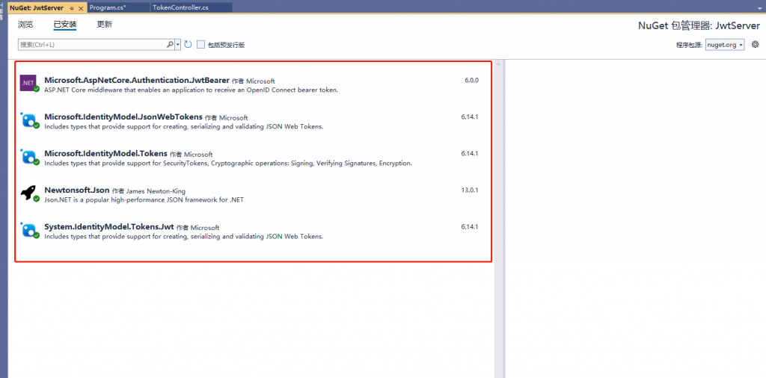The height and width of the screenshot is (378, 766).
Task: Pin the NuGet: JwtServer tab
Action: [x=72, y=8]
